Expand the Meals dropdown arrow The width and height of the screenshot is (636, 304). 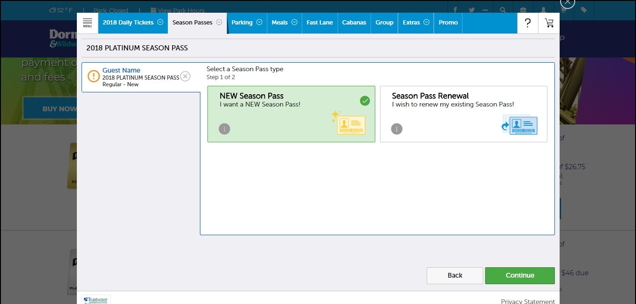coord(294,22)
